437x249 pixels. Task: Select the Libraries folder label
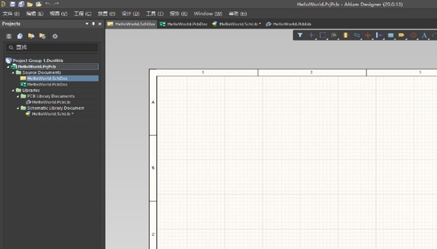point(31,90)
